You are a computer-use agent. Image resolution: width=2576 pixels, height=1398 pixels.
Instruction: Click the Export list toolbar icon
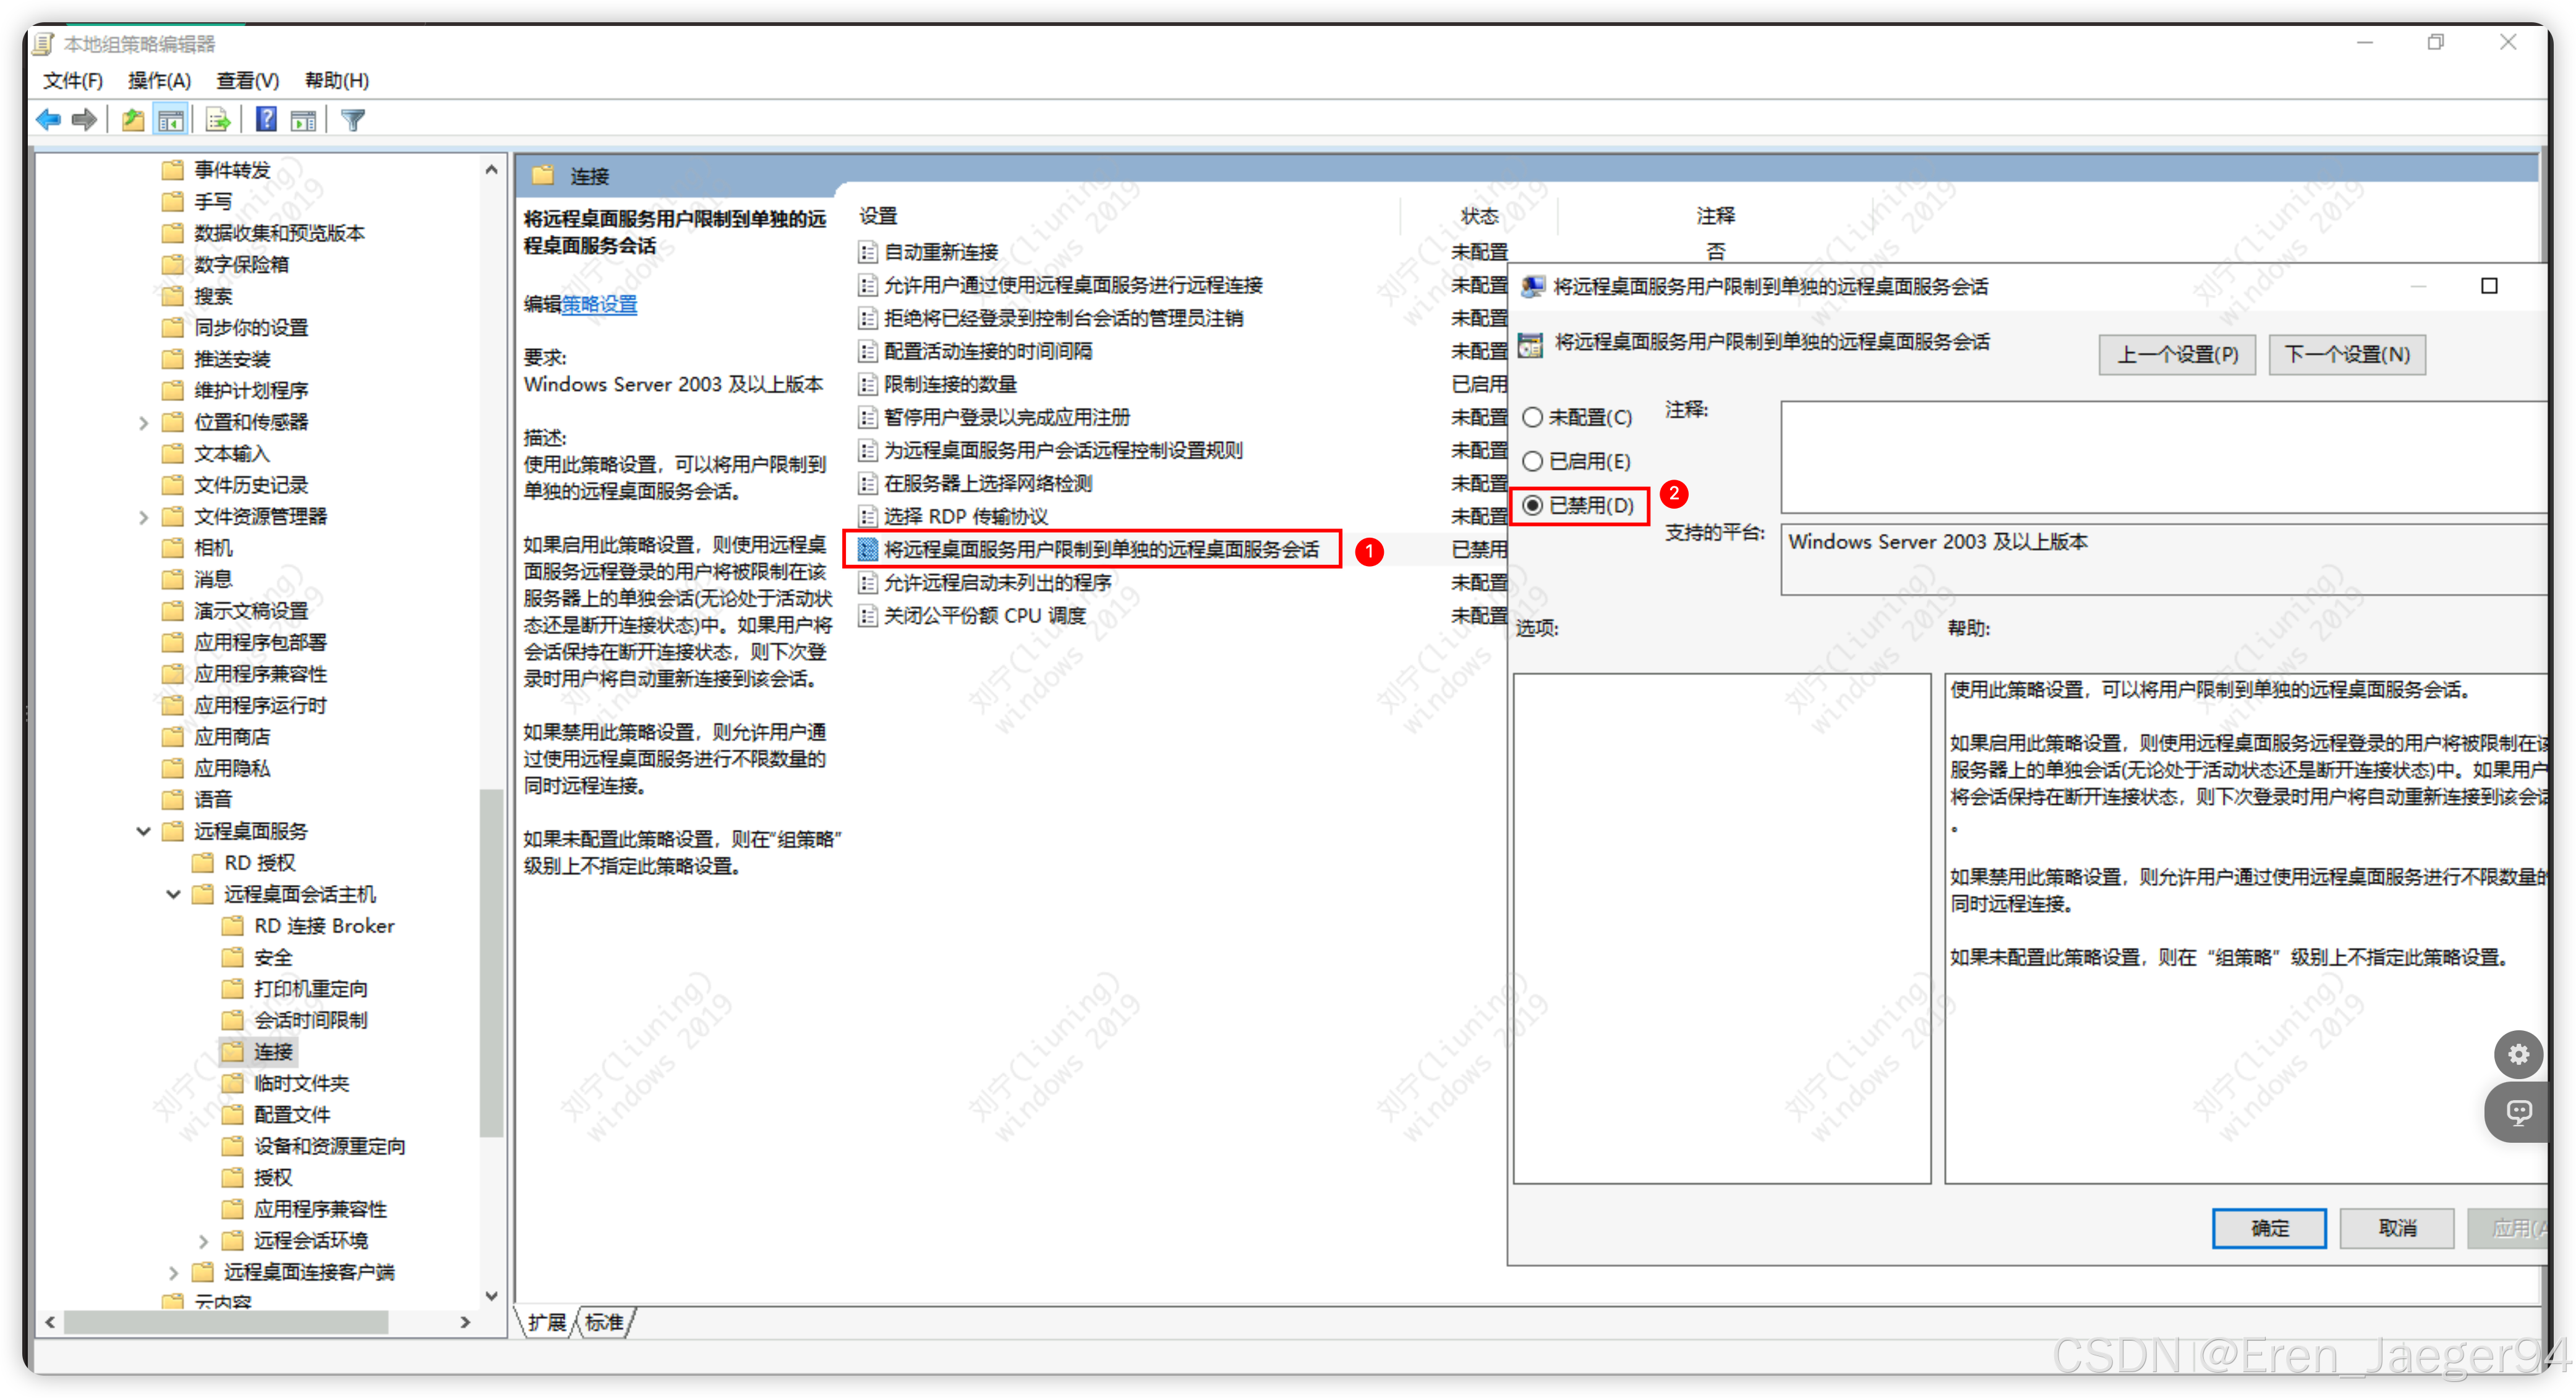tap(218, 120)
